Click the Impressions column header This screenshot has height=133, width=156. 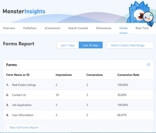pyautogui.click(x=64, y=75)
